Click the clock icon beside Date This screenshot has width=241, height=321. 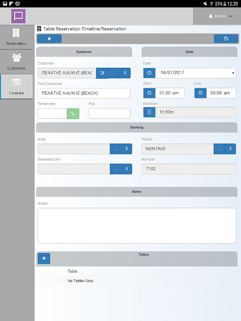point(149,73)
